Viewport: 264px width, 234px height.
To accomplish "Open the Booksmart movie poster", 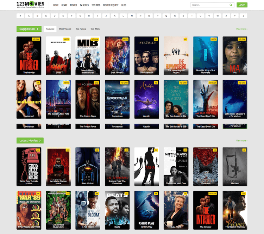I will 29,99.
